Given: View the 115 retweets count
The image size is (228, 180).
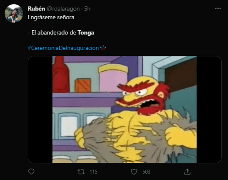Looking at the screenshot, I should [x=93, y=172].
